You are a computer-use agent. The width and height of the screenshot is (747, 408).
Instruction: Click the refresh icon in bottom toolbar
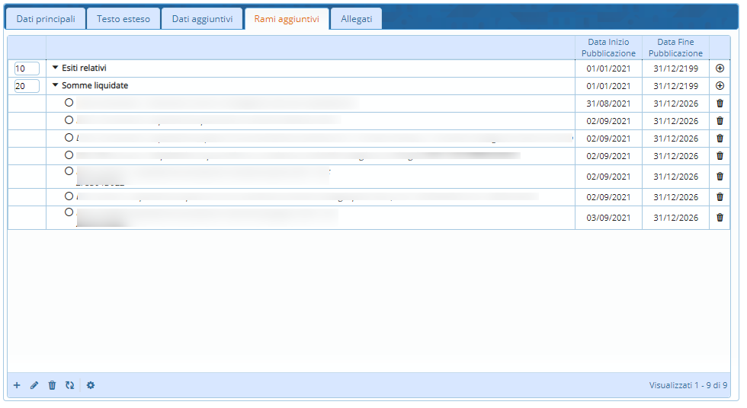coord(69,385)
